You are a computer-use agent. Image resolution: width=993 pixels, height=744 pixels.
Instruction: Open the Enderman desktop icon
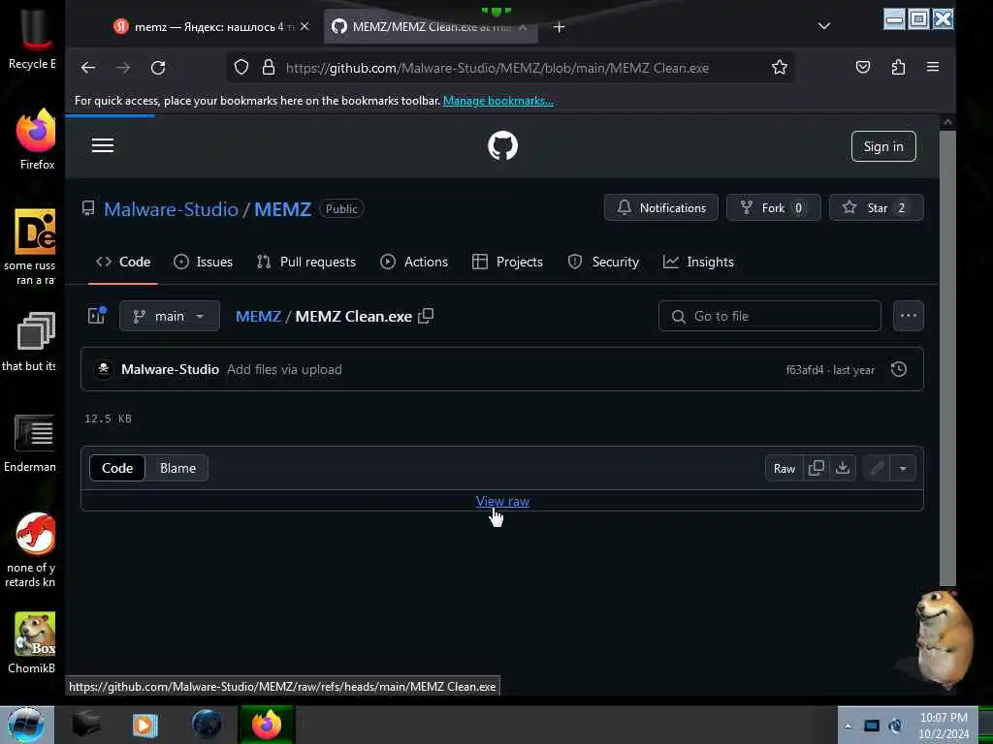32,443
